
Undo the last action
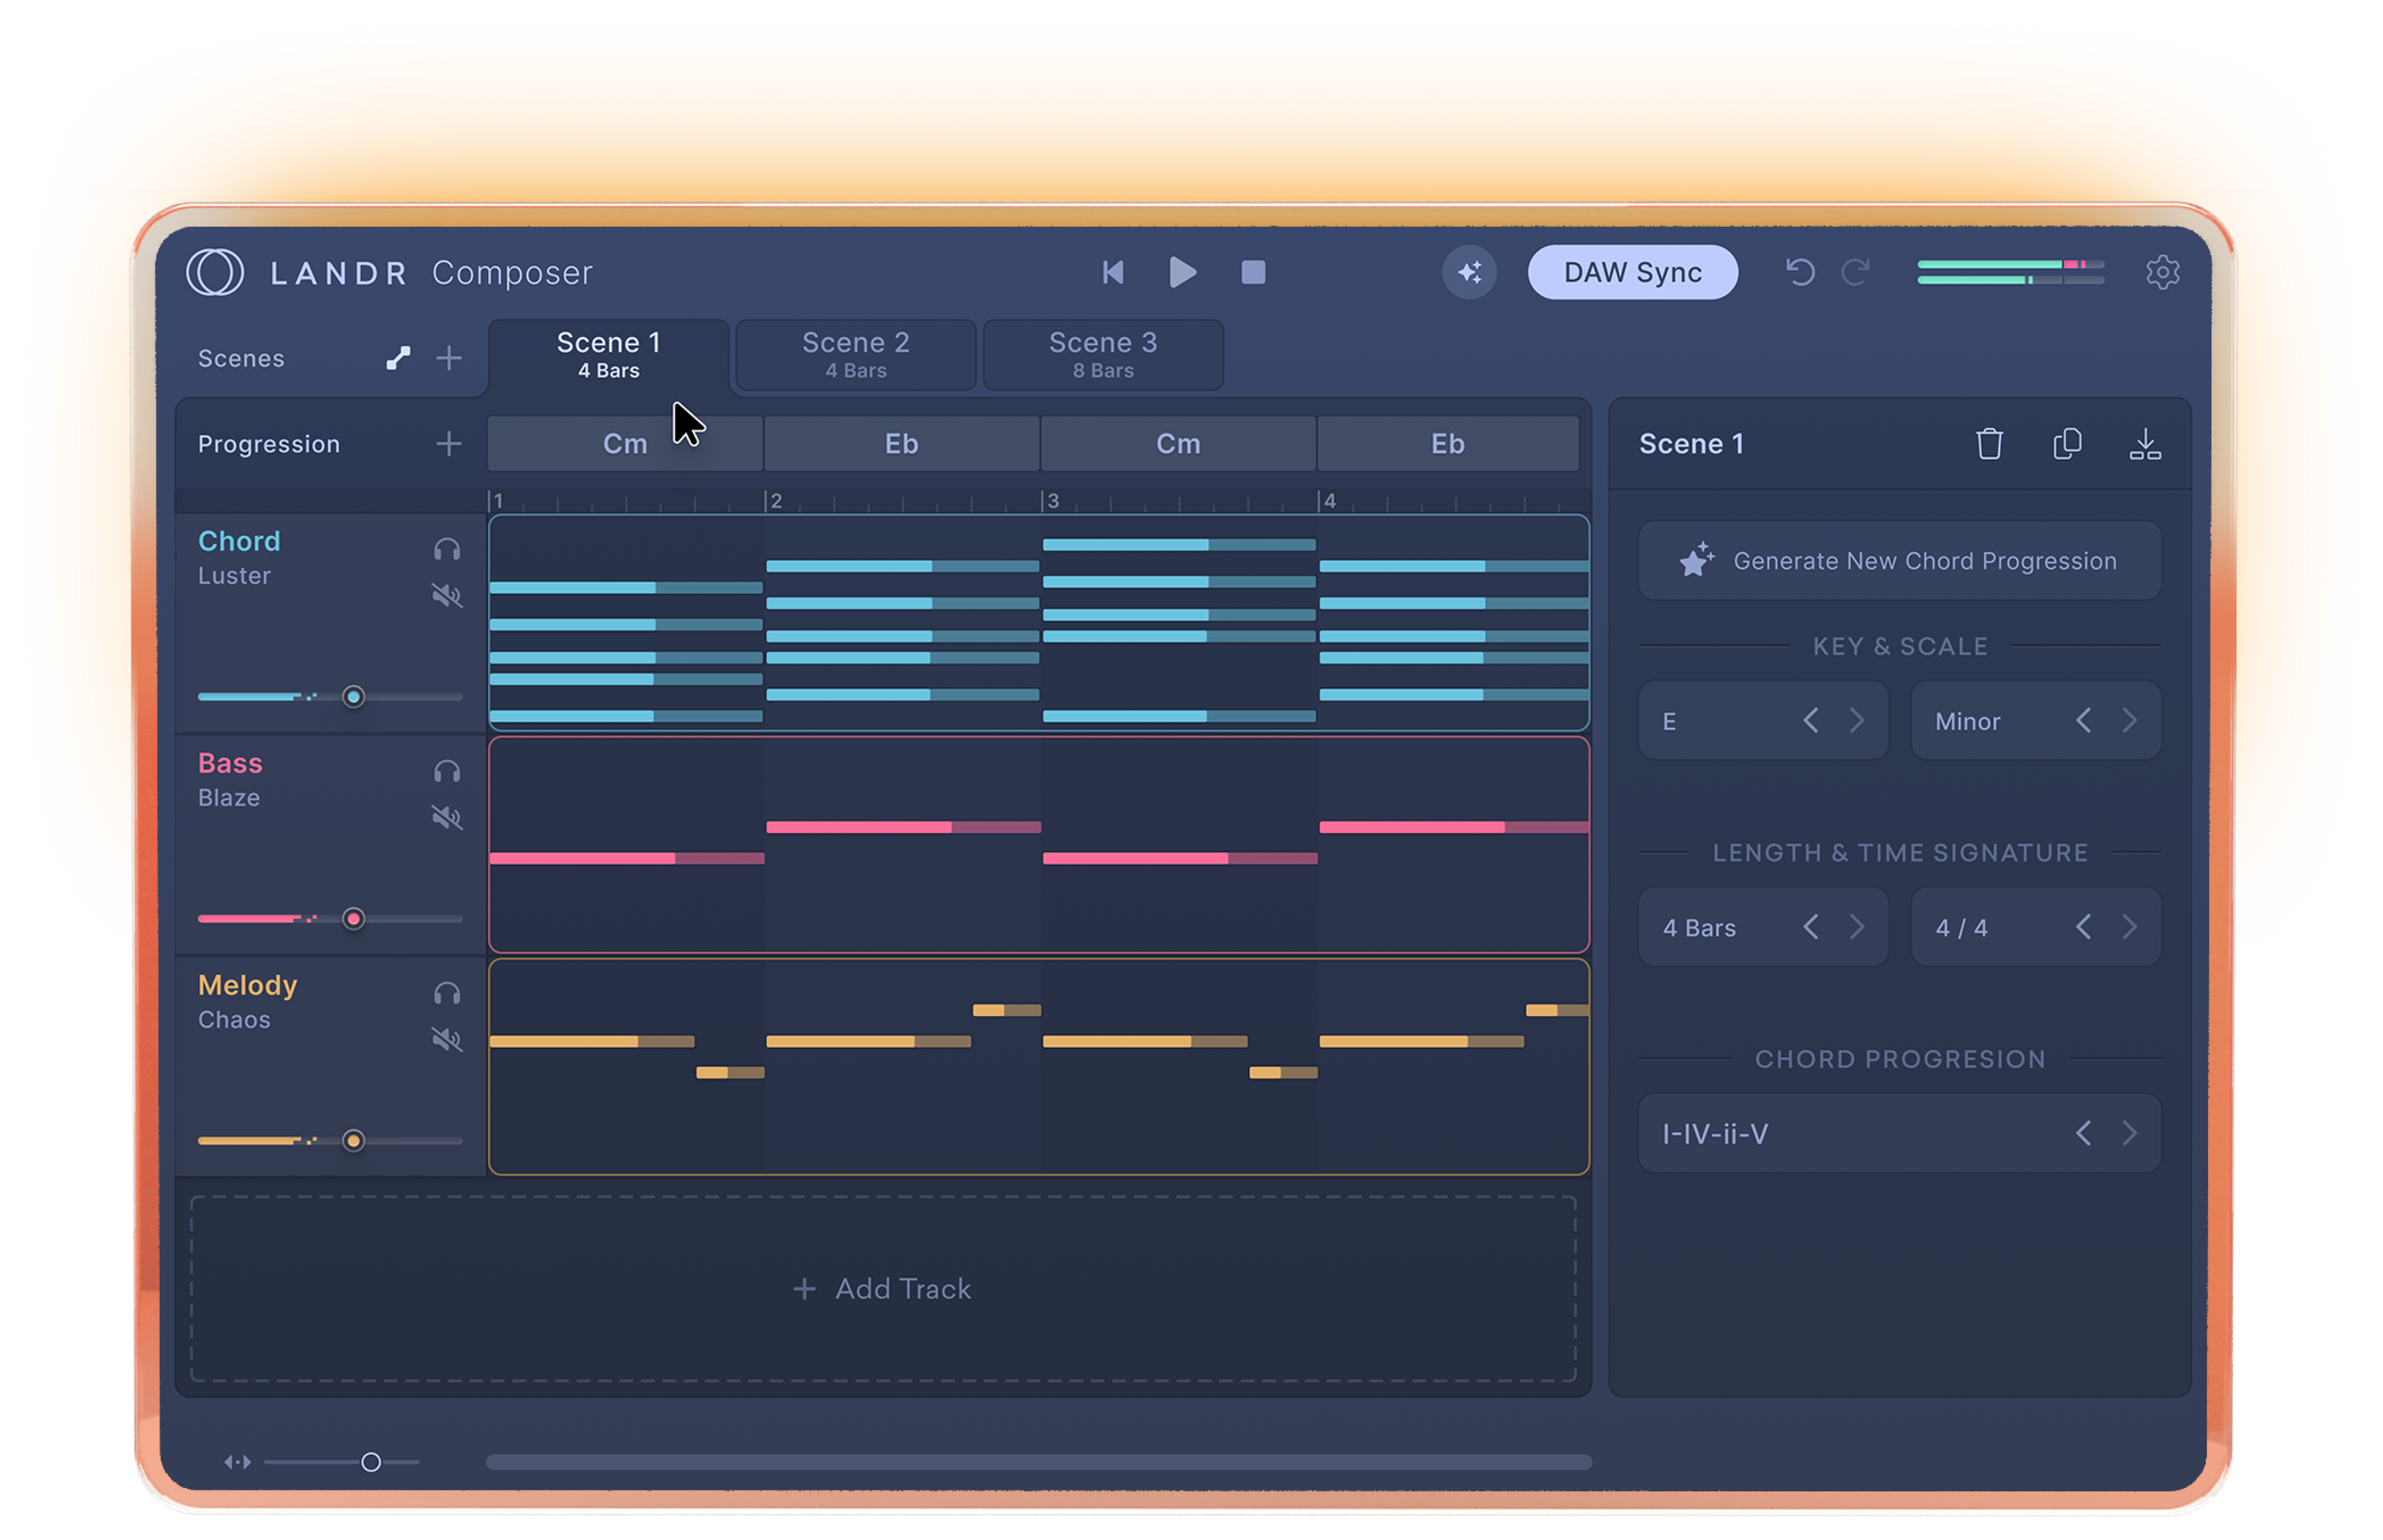click(1800, 272)
